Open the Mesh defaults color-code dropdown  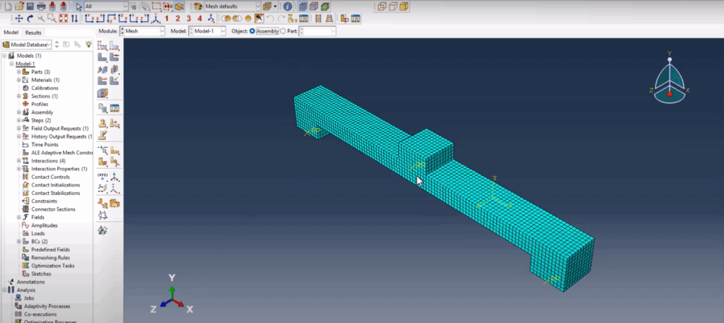pyautogui.click(x=233, y=6)
